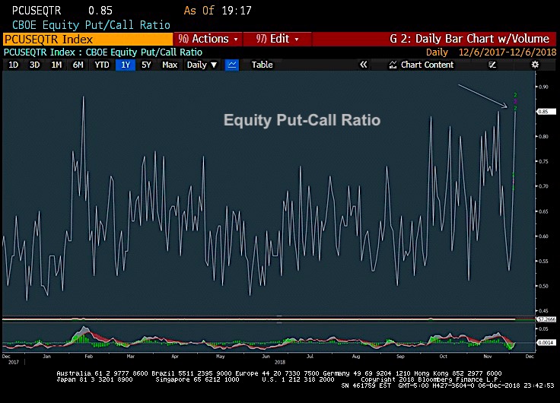The image size is (560, 403).
Task: Select the Max time range
Action: coord(170,65)
